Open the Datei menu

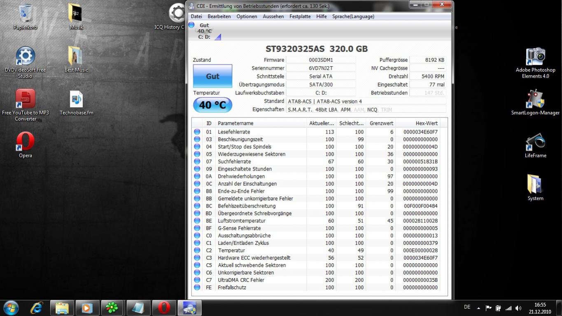point(196,16)
